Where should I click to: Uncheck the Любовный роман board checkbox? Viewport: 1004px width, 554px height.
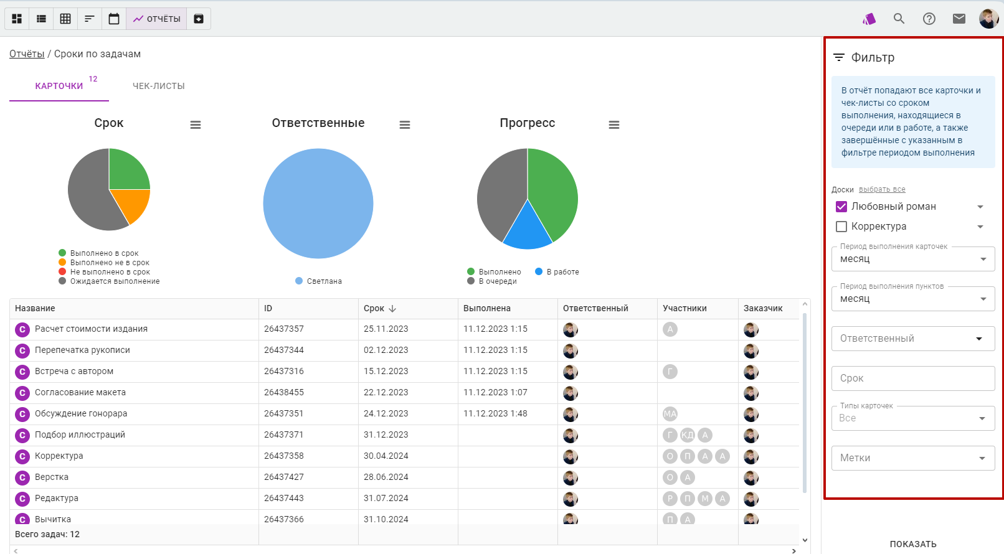click(841, 207)
